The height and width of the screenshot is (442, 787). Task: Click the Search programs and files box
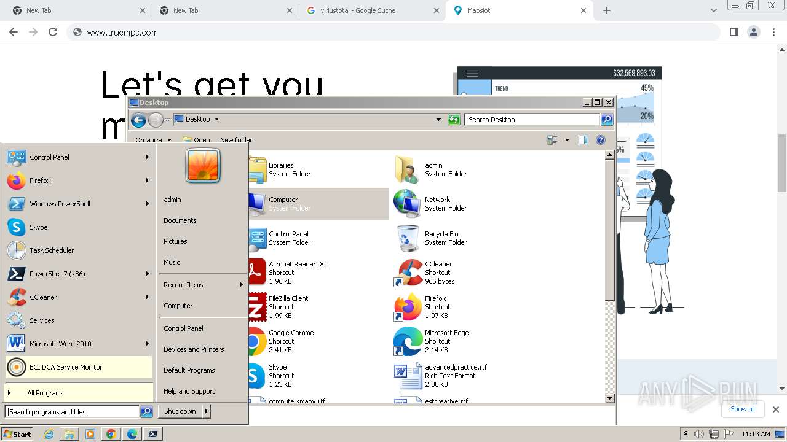click(x=73, y=412)
